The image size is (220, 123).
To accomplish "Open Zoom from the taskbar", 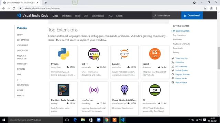I will pyautogui.click(x=99, y=120).
